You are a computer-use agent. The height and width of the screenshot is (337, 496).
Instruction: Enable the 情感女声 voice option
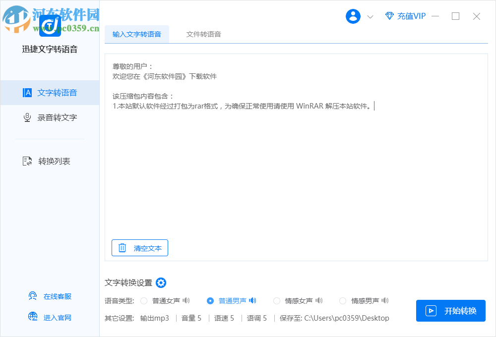[277, 300]
